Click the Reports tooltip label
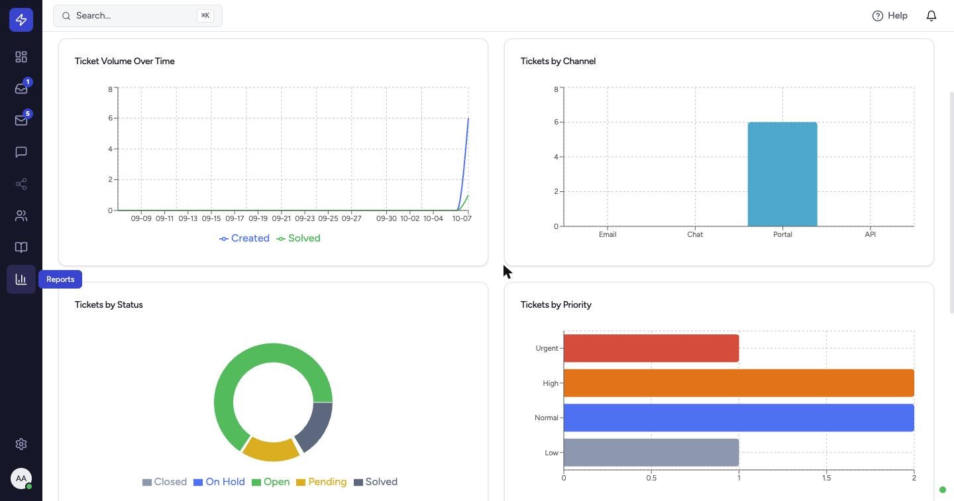The height and width of the screenshot is (501, 954). click(60, 279)
